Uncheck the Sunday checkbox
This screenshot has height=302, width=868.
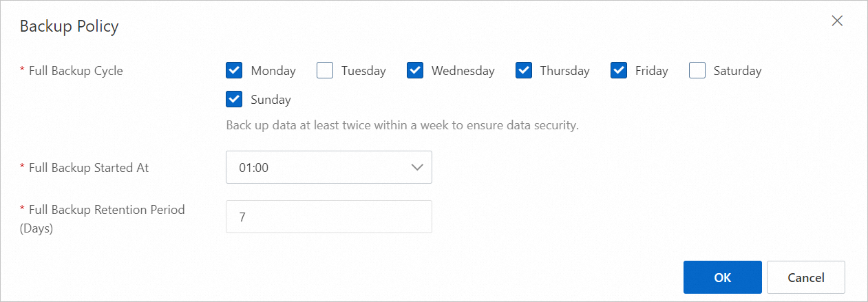(x=234, y=100)
